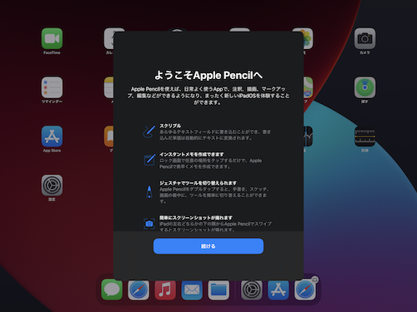This screenshot has height=312, width=417.
Task: Open the Camera app
Action: click(364, 38)
